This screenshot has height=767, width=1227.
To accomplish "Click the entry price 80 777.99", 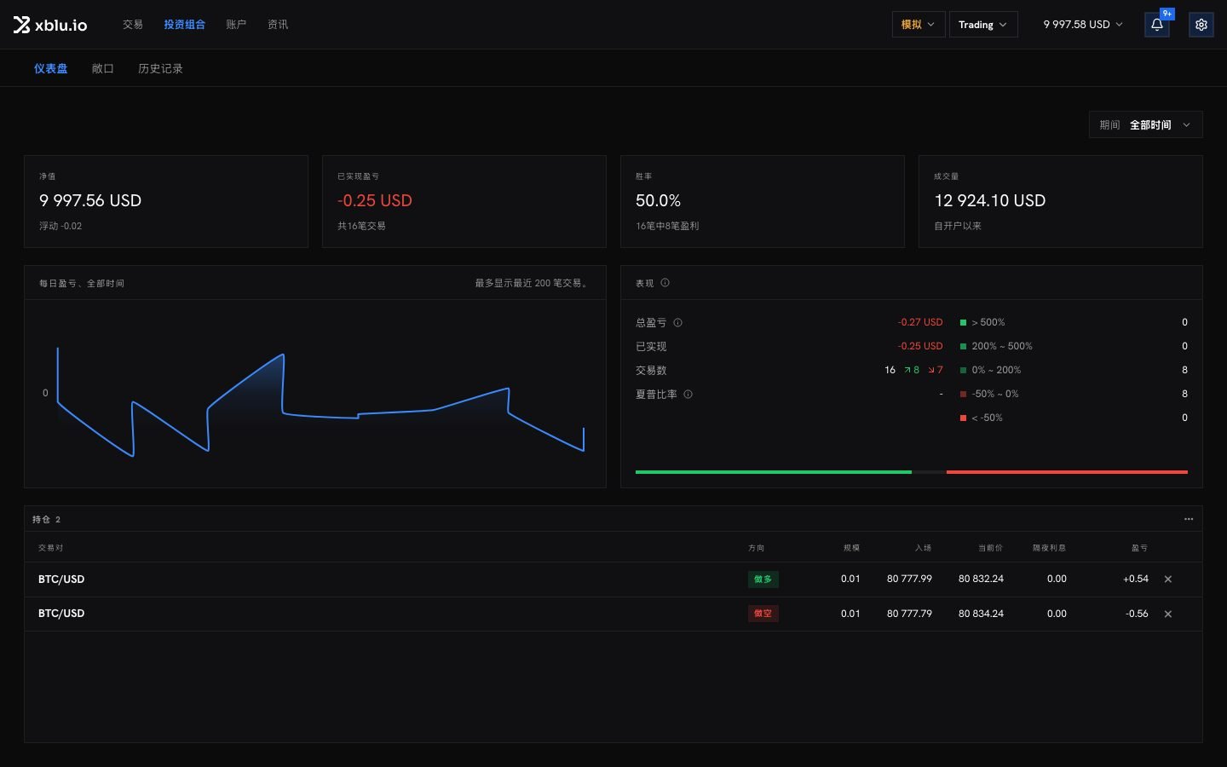I will coord(909,580).
